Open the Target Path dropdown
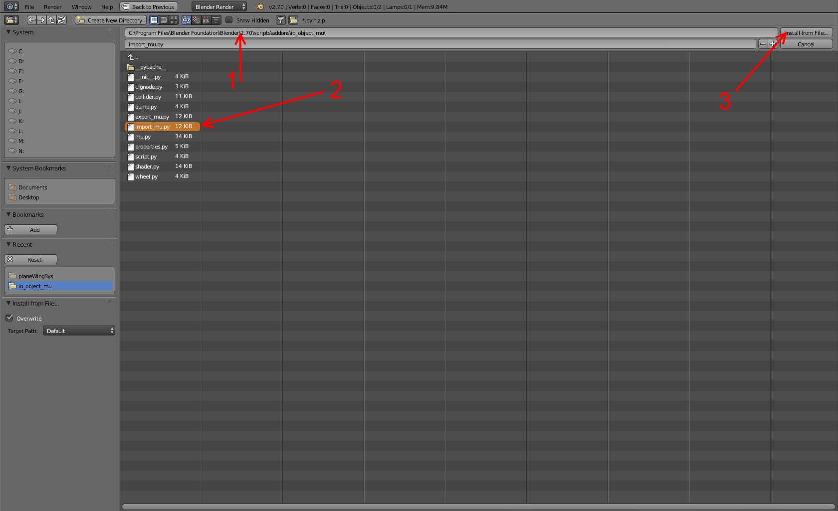The width and height of the screenshot is (838, 511). pos(79,331)
